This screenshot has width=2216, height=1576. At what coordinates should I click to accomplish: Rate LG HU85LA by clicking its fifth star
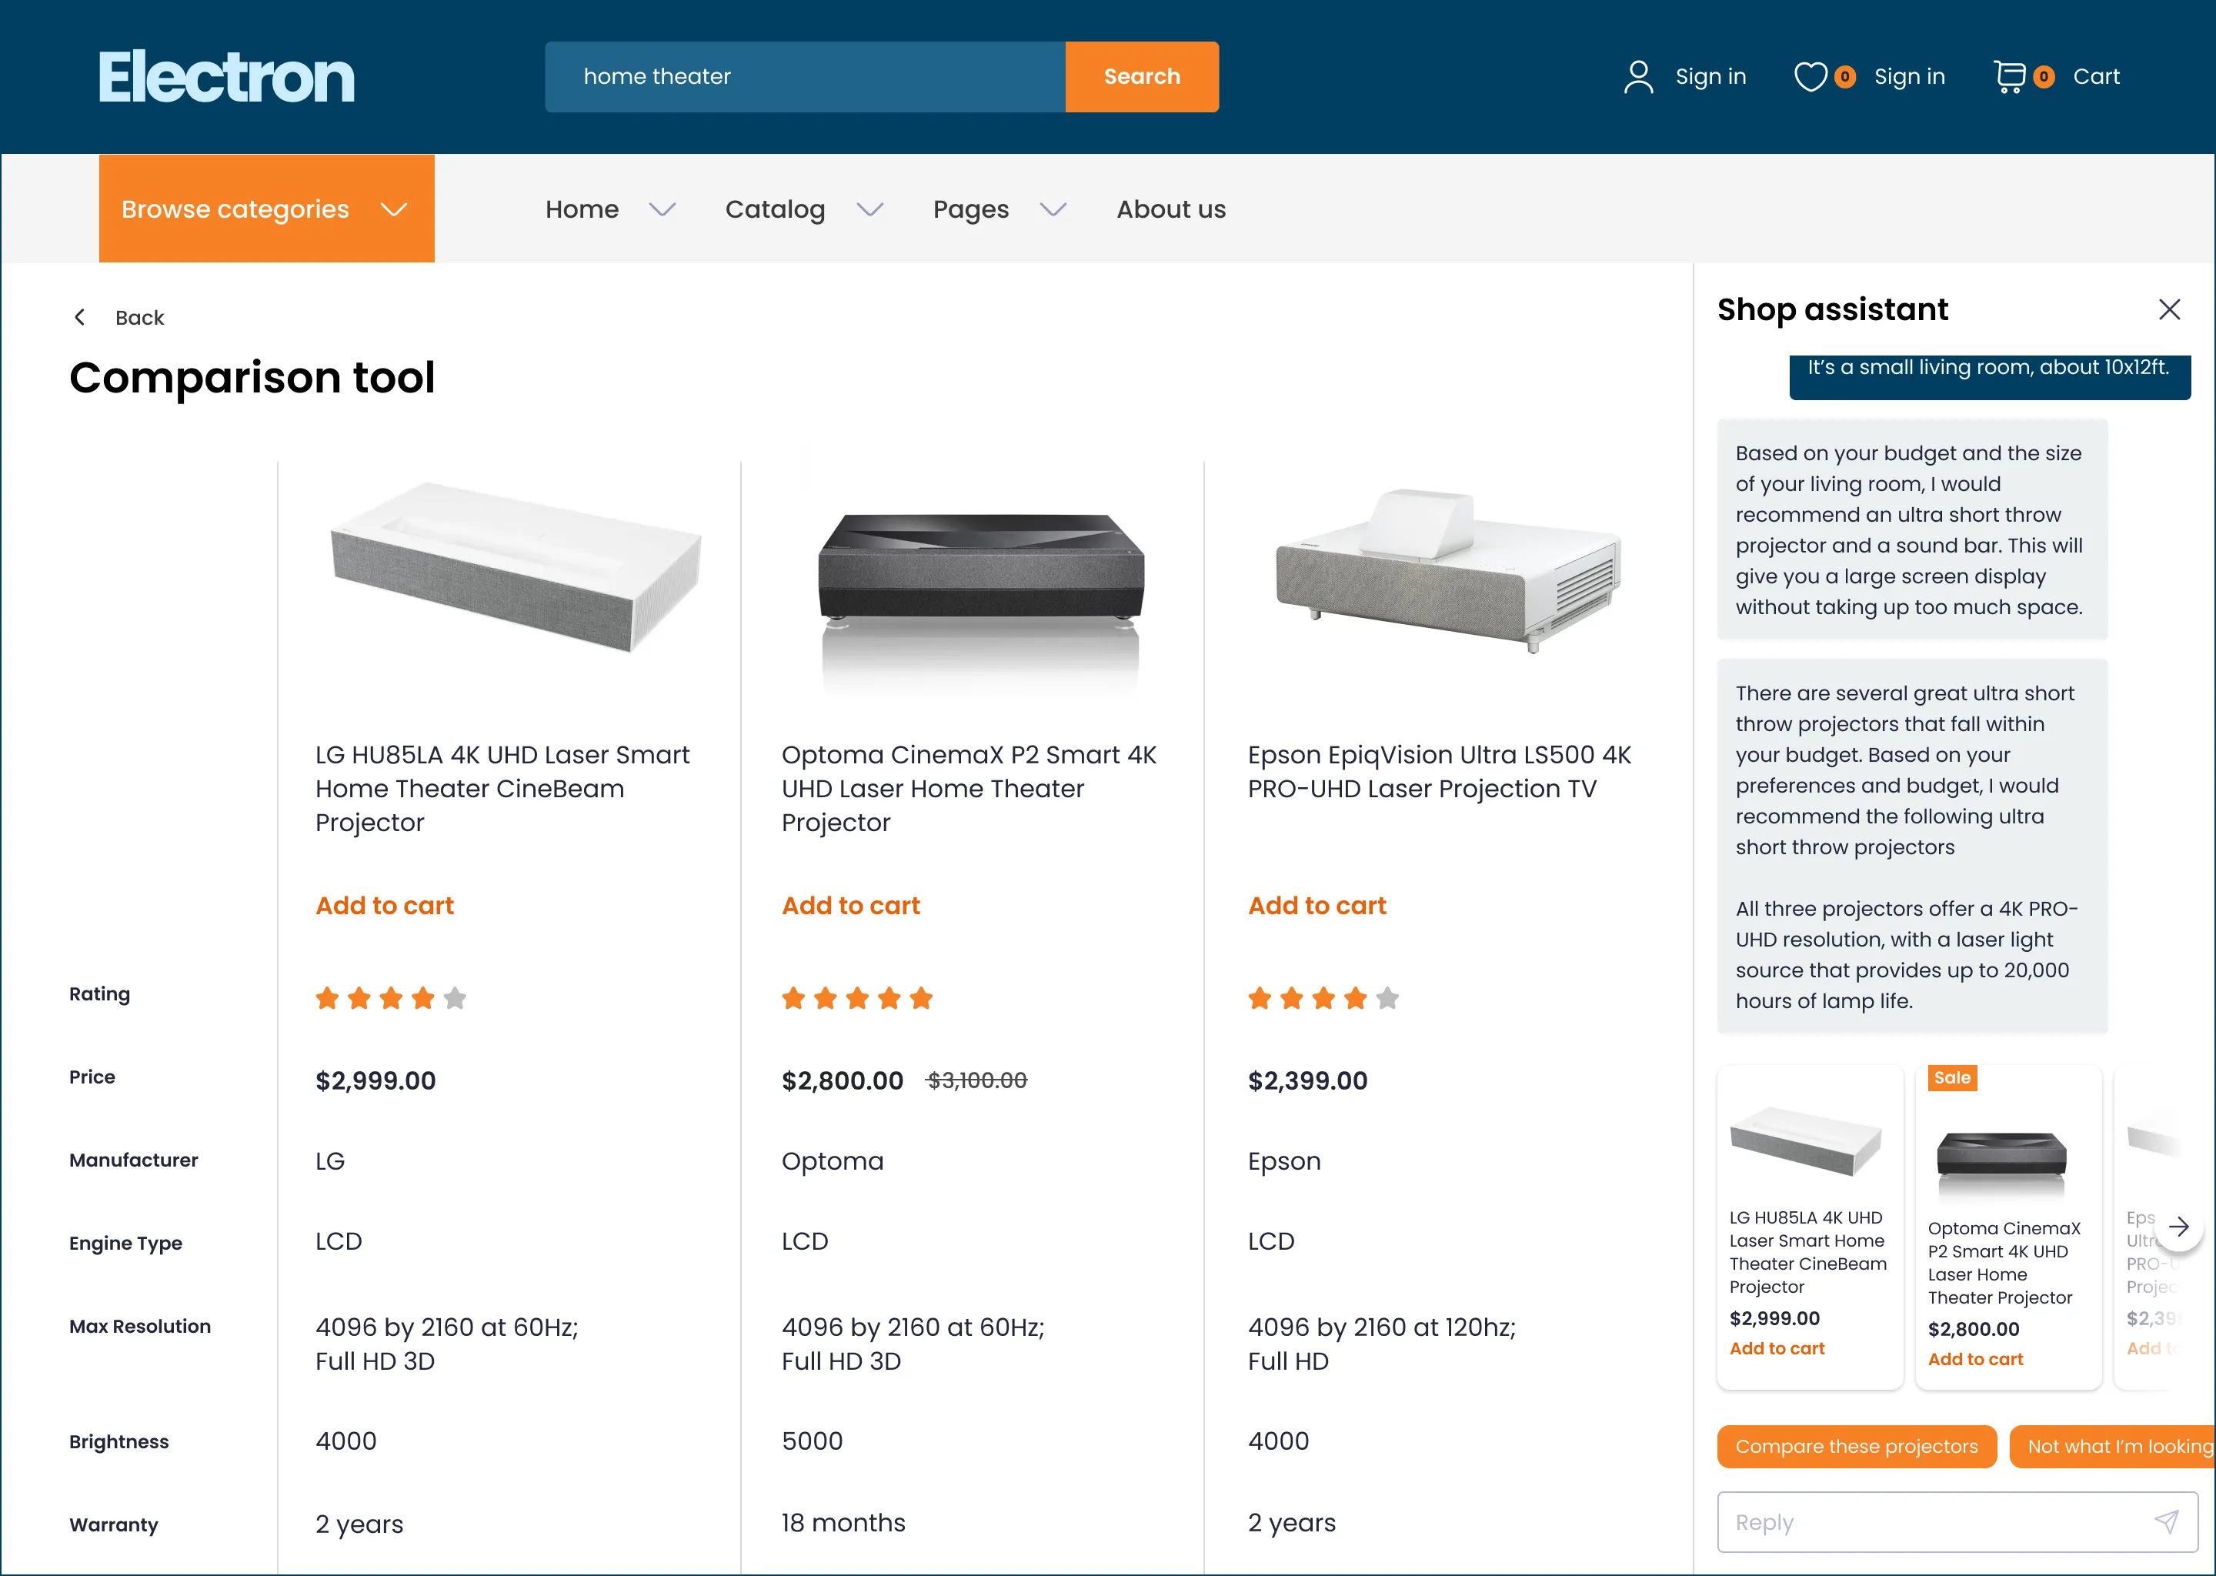point(455,997)
